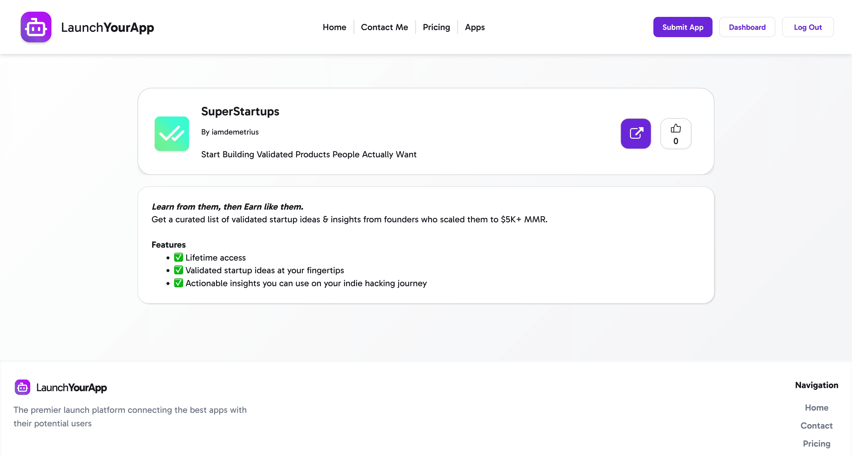Image resolution: width=852 pixels, height=457 pixels.
Task: Open the Dashboard
Action: 747,27
